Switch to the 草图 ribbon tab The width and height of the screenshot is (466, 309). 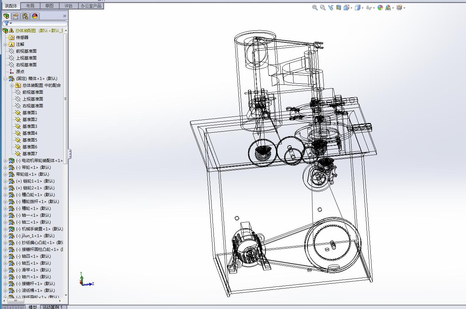49,6
